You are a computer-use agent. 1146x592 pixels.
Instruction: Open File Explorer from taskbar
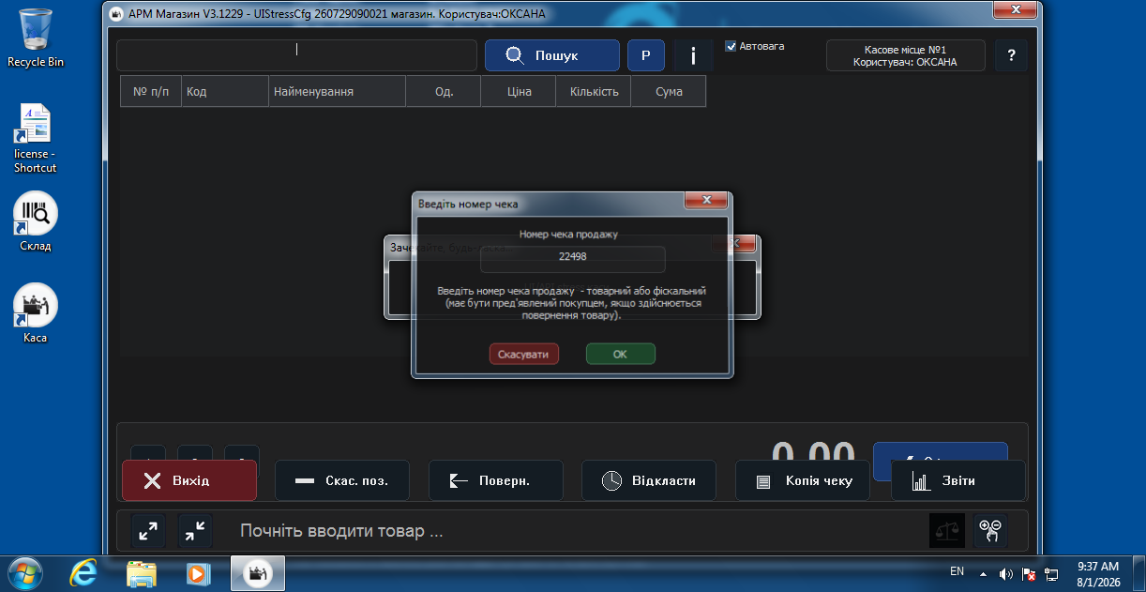(x=141, y=572)
